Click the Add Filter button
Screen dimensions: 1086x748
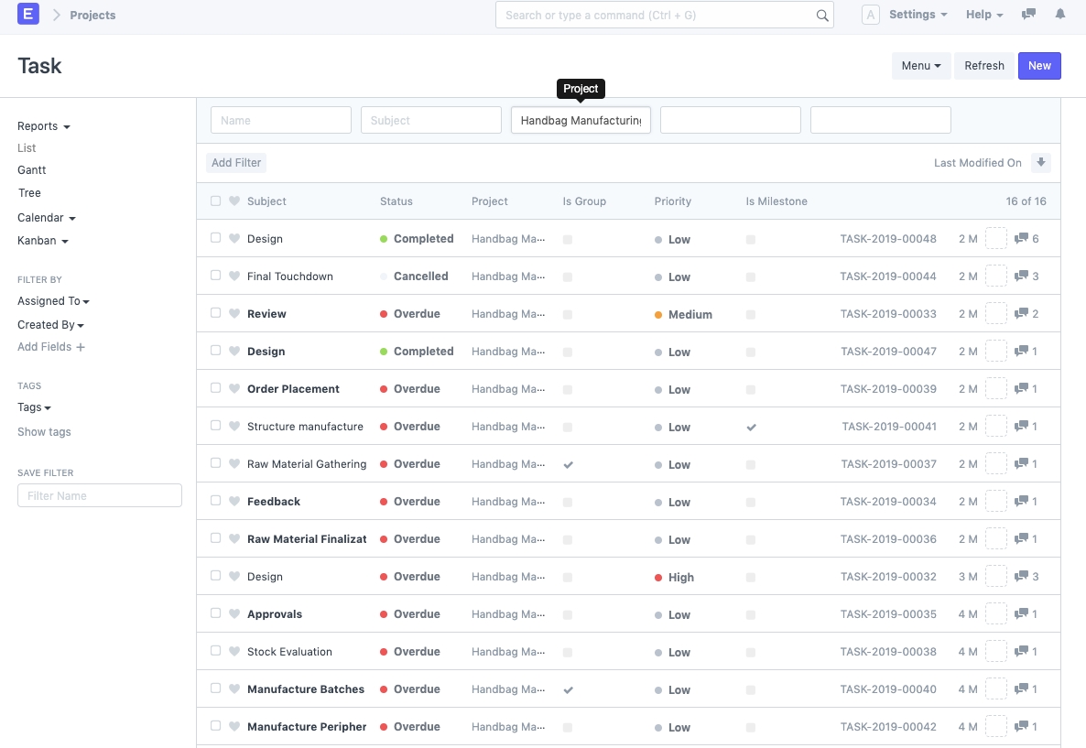236,163
